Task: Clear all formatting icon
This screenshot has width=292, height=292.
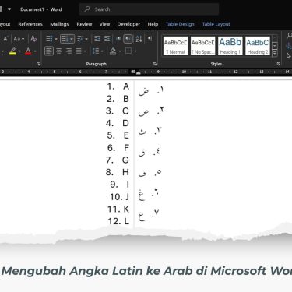Action: 33,39
